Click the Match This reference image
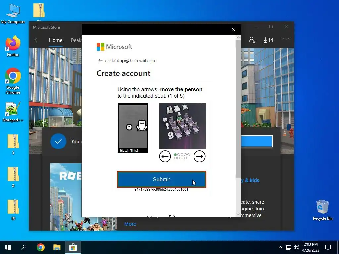339x254 pixels. pos(133,128)
